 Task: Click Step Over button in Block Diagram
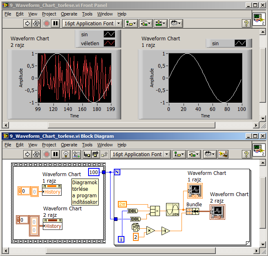tap(96, 154)
